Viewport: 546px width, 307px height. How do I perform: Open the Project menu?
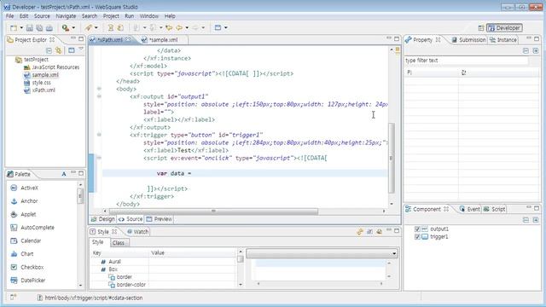coord(111,16)
